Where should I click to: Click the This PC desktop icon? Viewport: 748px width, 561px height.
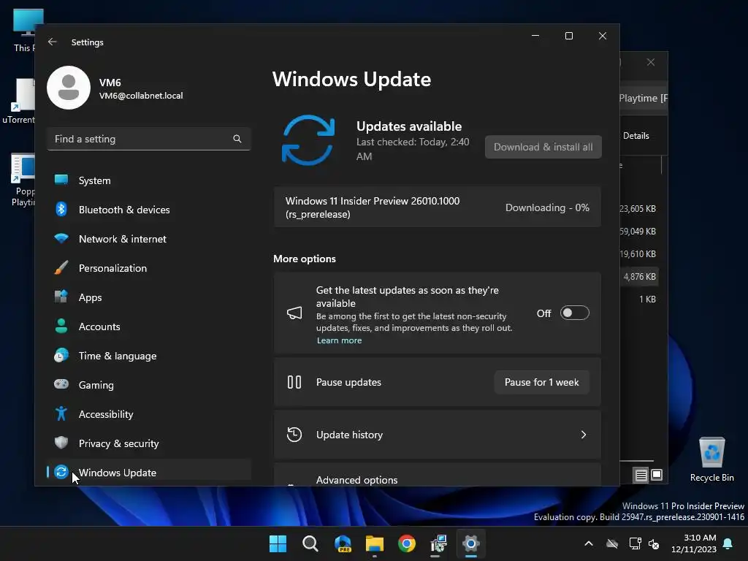click(x=24, y=30)
